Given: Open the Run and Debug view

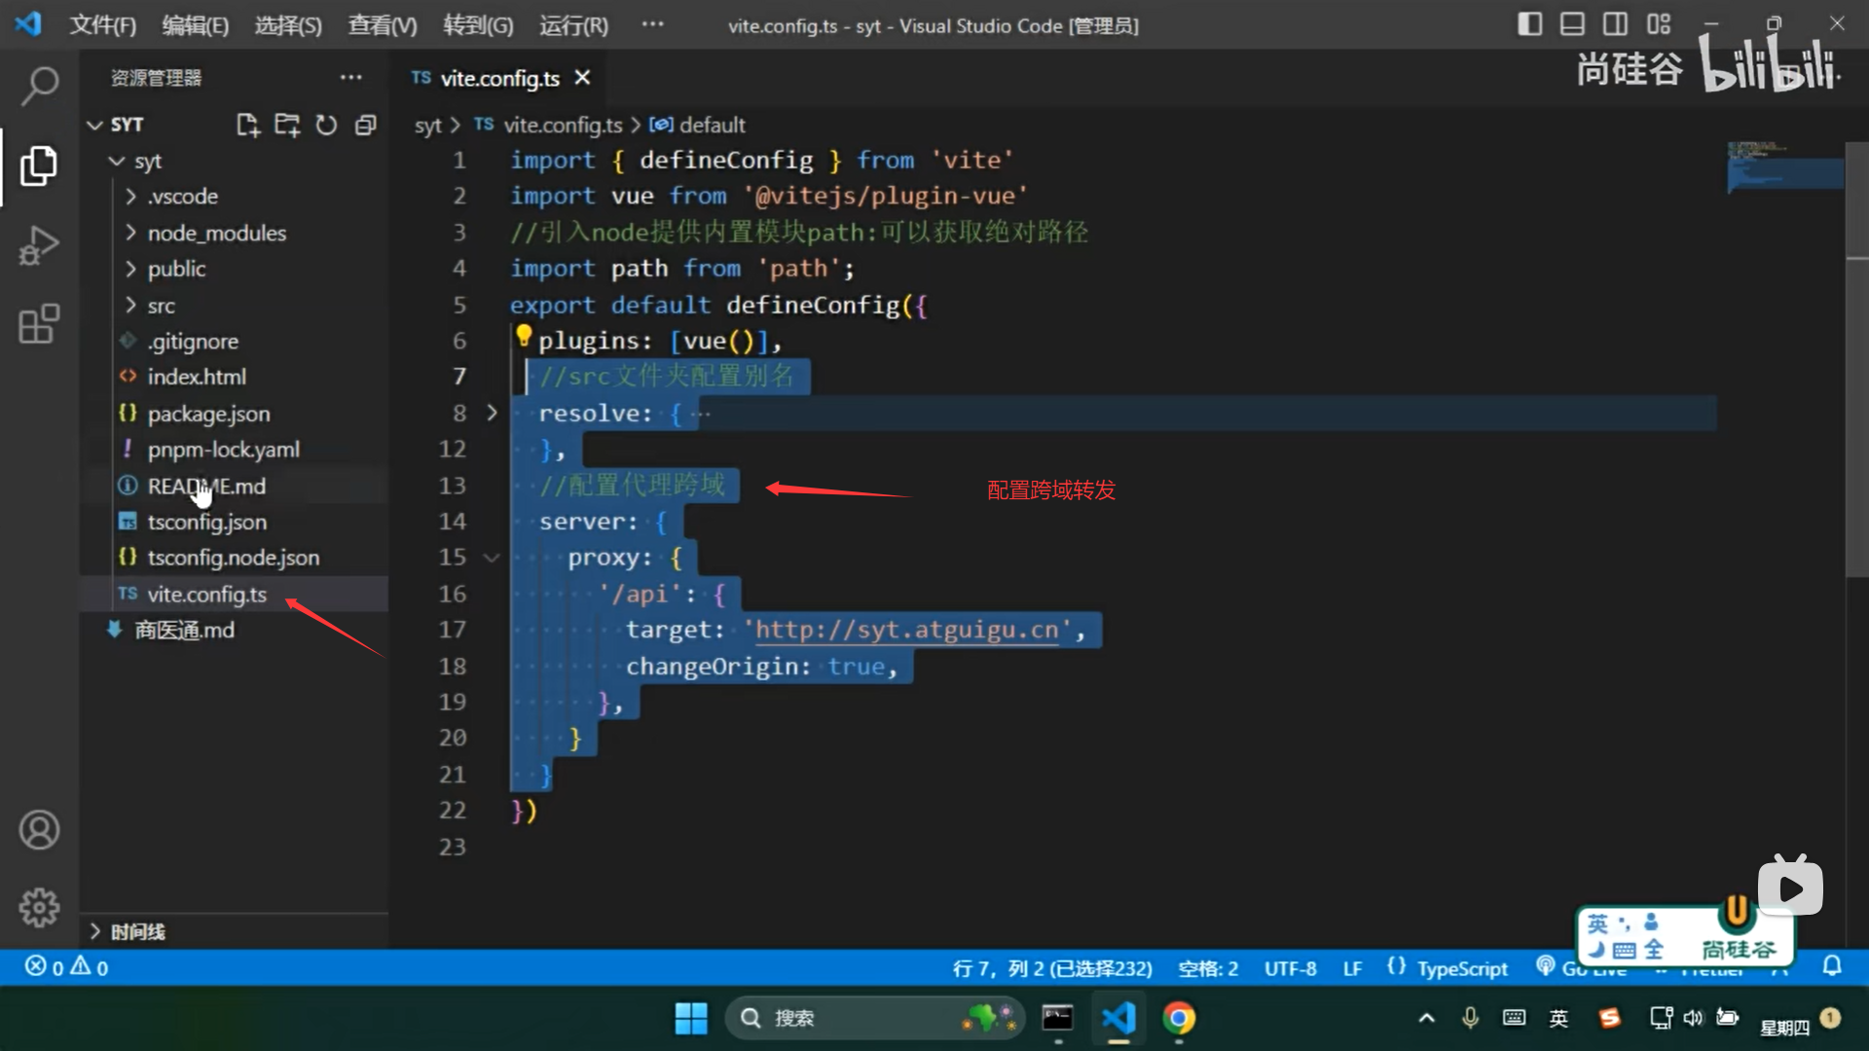Looking at the screenshot, I should click(39, 245).
